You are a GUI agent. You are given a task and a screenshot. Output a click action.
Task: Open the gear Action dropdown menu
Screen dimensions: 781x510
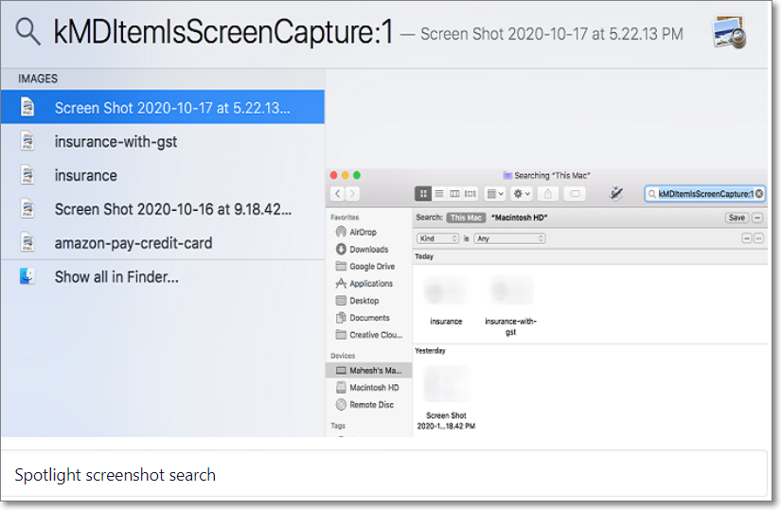[x=521, y=194]
